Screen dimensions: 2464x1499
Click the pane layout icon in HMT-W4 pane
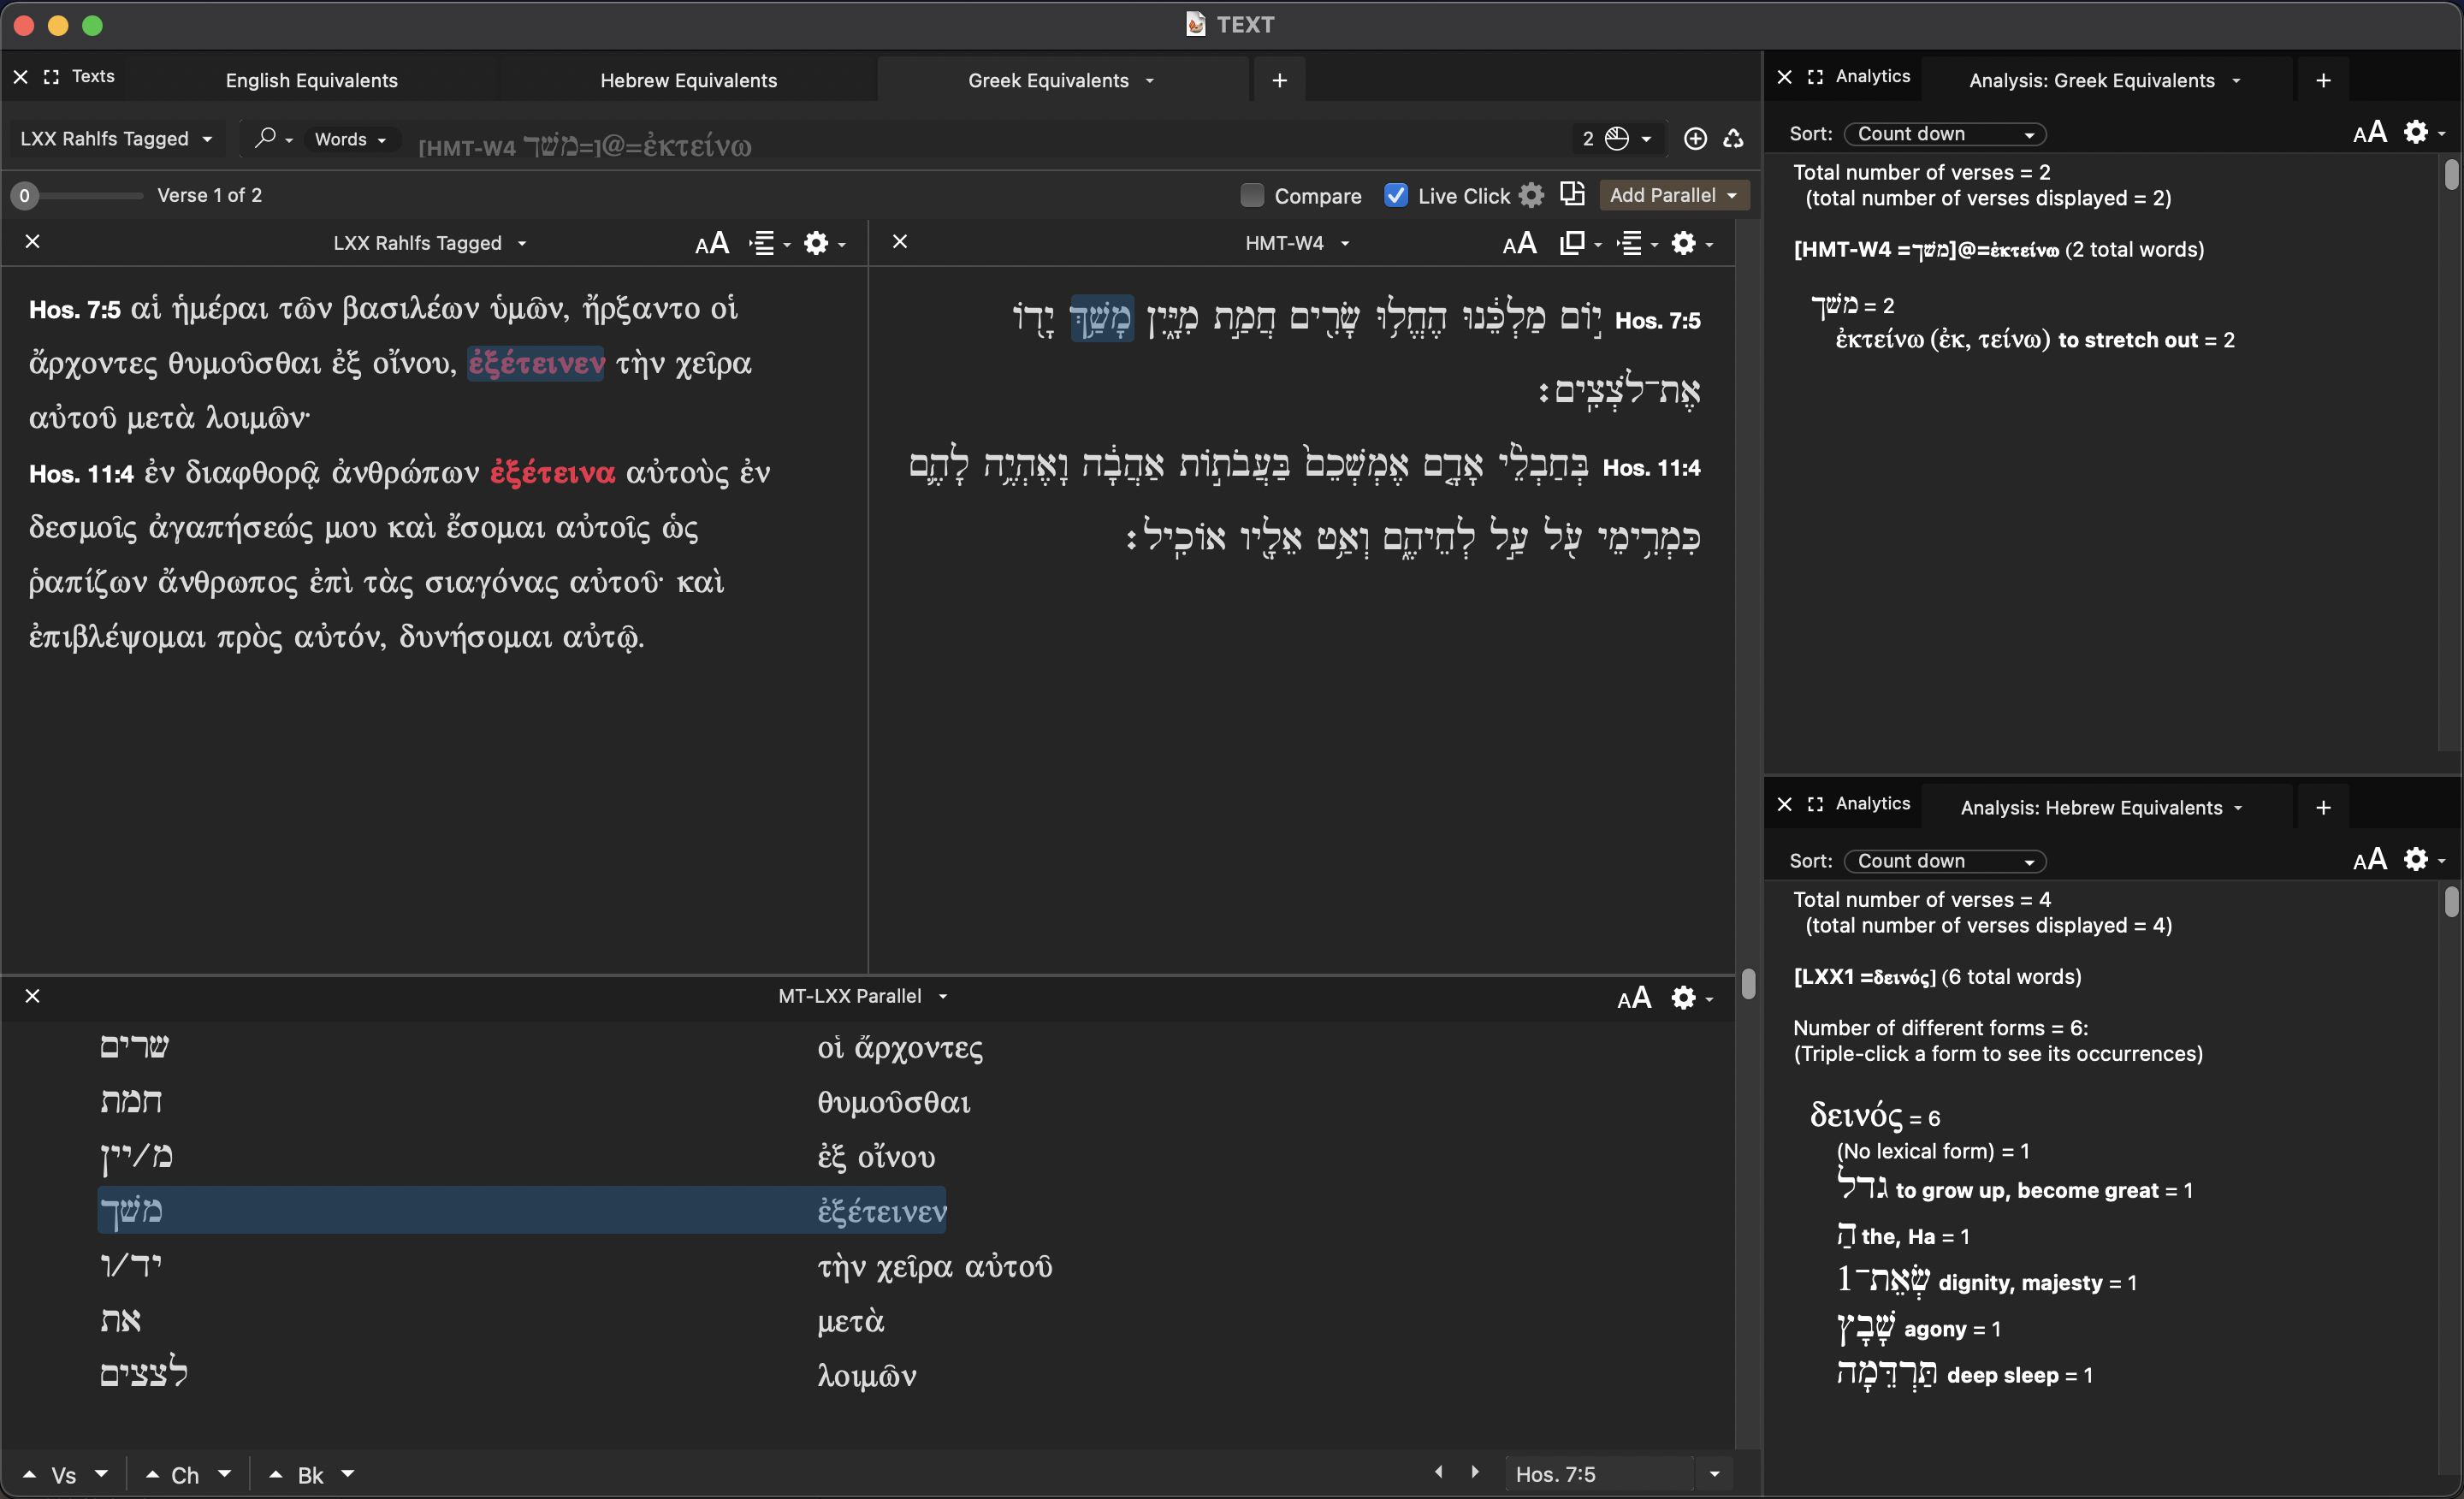point(1572,243)
